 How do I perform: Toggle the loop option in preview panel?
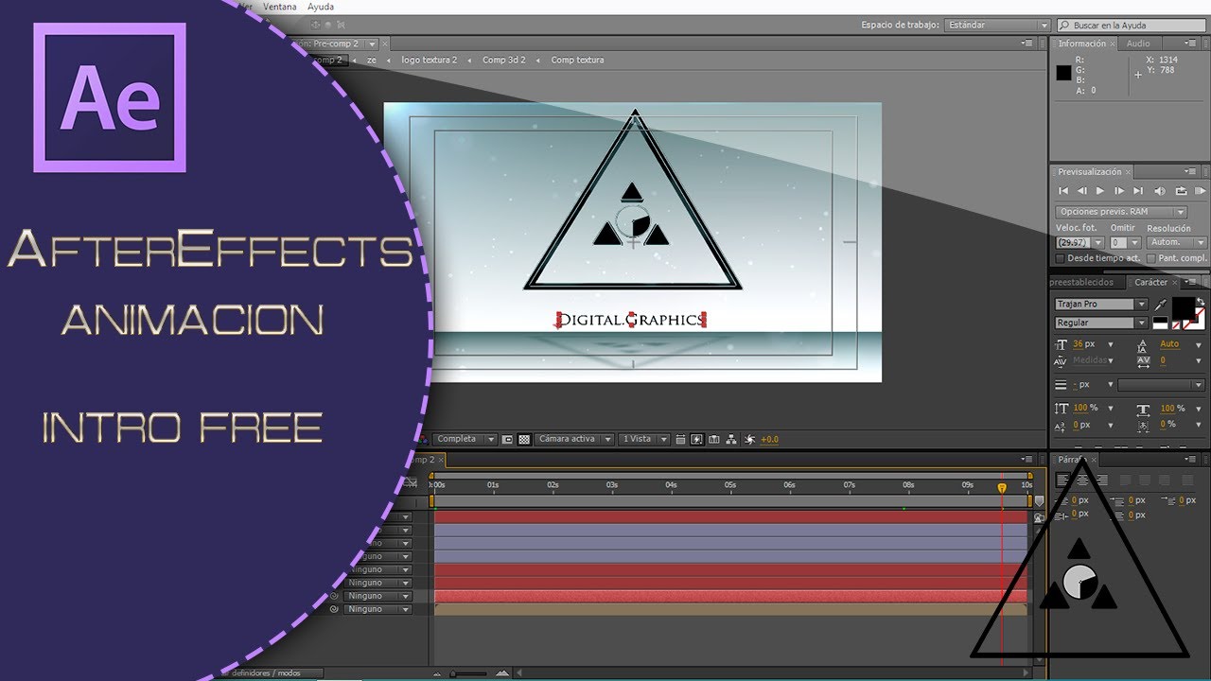click(x=1182, y=191)
